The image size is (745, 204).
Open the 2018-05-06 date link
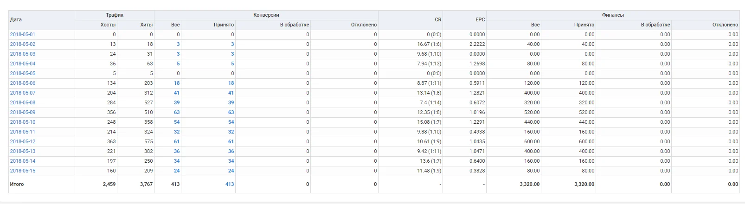[22, 83]
